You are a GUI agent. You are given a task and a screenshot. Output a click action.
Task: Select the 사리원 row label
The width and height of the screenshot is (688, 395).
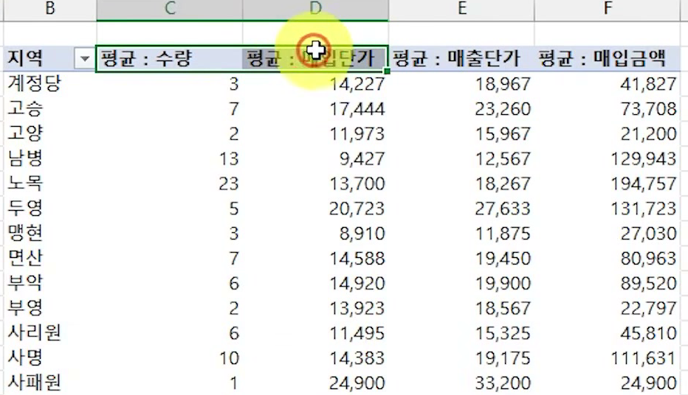(x=50, y=333)
